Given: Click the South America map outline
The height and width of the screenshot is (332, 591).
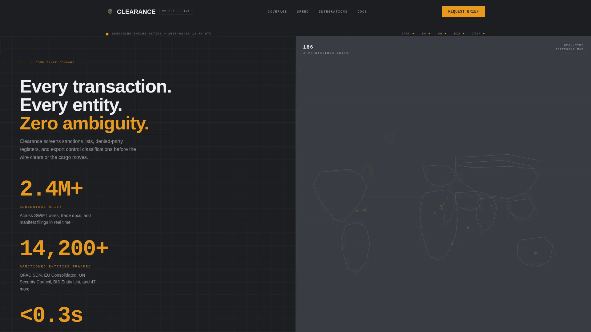Looking at the screenshot, I should 356,247.
